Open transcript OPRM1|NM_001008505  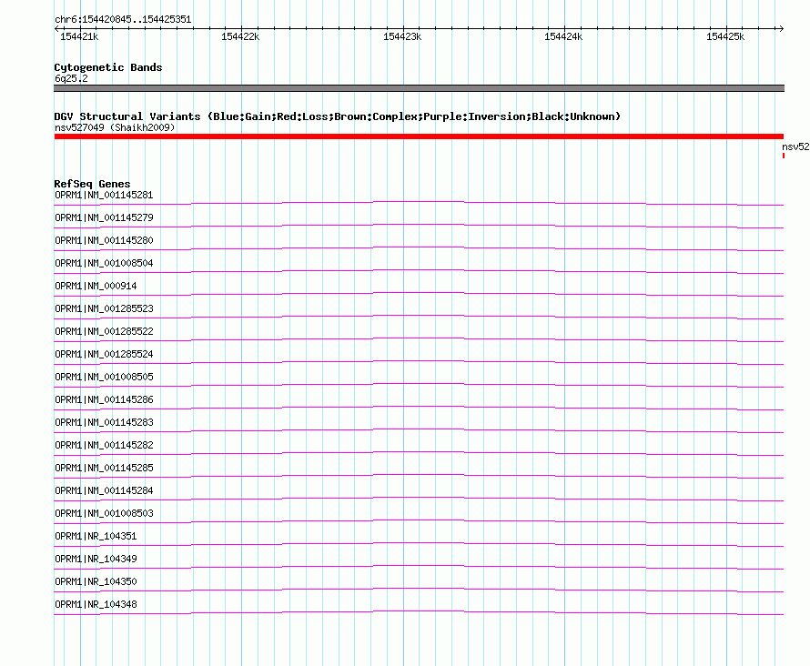pos(104,377)
